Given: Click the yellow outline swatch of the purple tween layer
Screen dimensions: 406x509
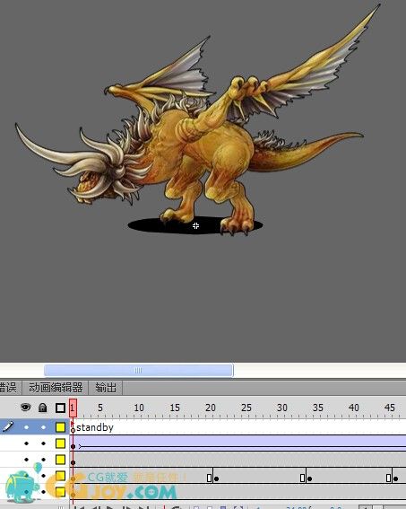Looking at the screenshot, I should 60,443.
